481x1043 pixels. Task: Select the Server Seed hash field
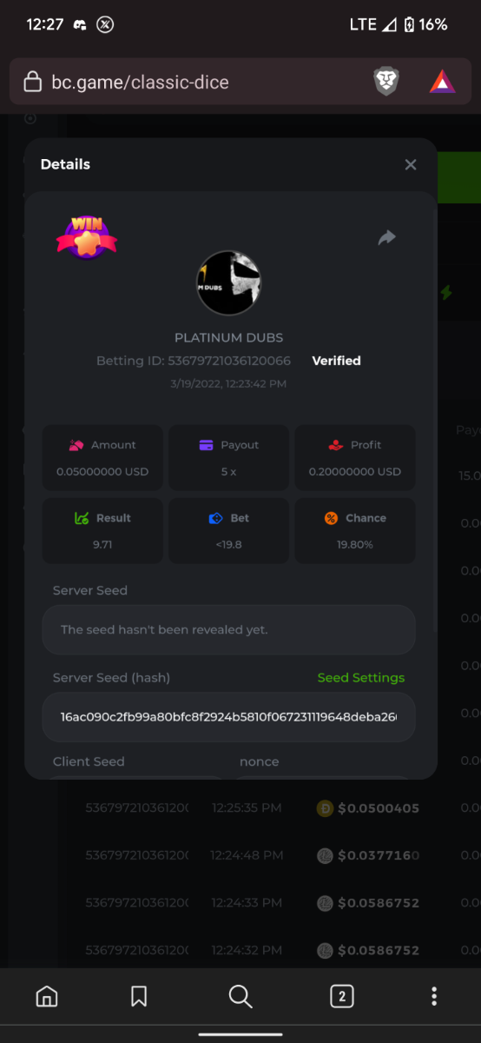click(x=228, y=717)
